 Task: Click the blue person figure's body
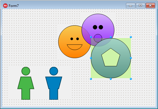pyautogui.click(x=54, y=88)
